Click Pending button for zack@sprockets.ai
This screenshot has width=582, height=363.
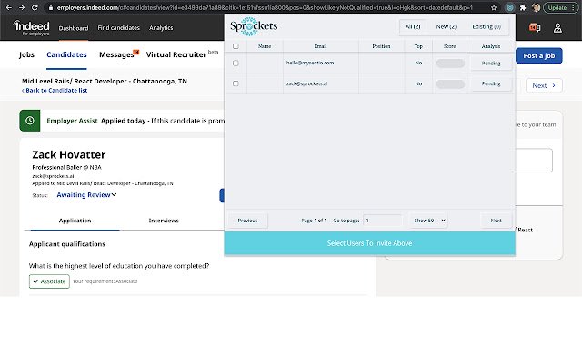(x=491, y=83)
